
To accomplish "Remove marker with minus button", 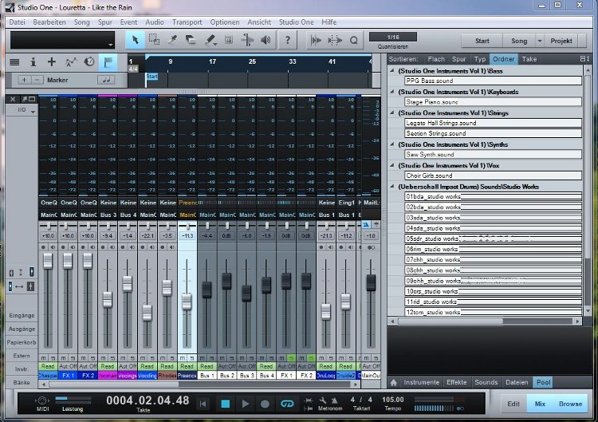I will coord(37,80).
